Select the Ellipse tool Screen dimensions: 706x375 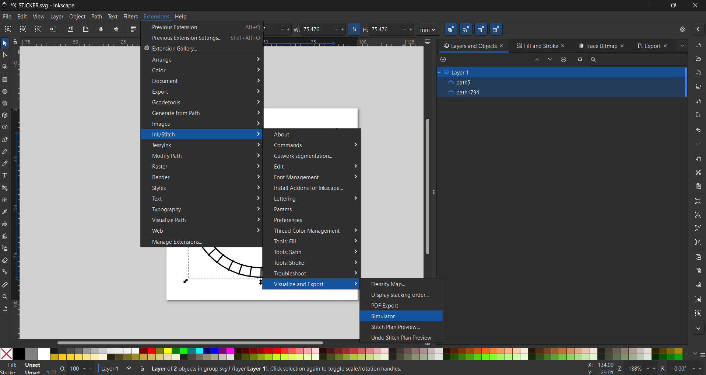tap(5, 91)
